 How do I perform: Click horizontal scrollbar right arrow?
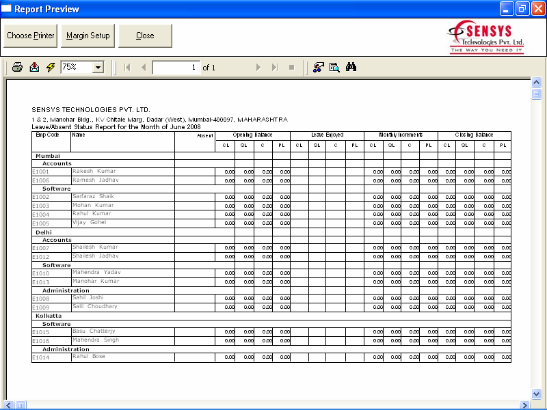(524, 405)
